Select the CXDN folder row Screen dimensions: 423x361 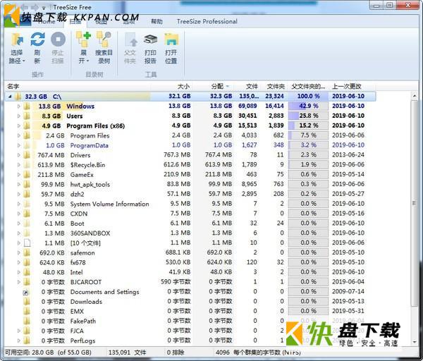(192, 214)
